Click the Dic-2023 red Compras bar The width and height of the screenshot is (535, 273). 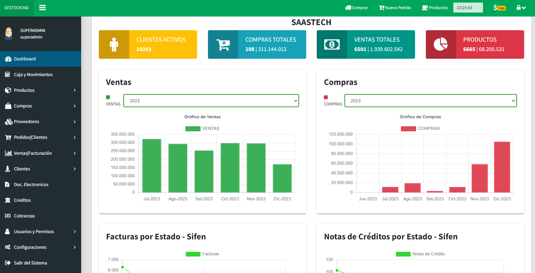pos(502,167)
